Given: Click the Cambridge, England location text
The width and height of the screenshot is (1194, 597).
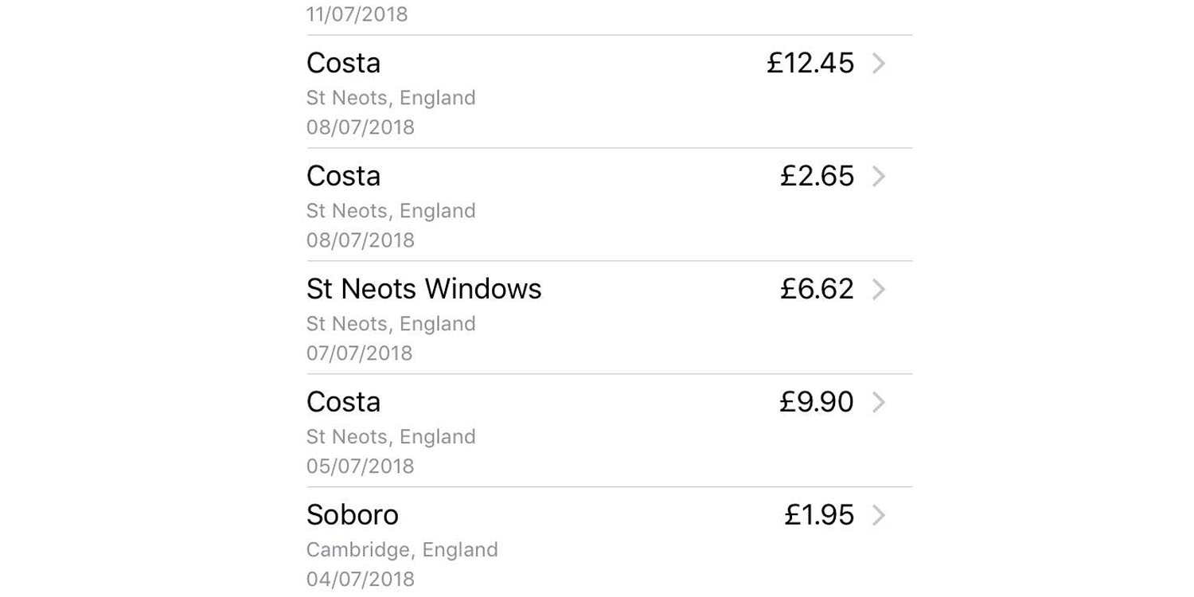Looking at the screenshot, I should pyautogui.click(x=402, y=549).
